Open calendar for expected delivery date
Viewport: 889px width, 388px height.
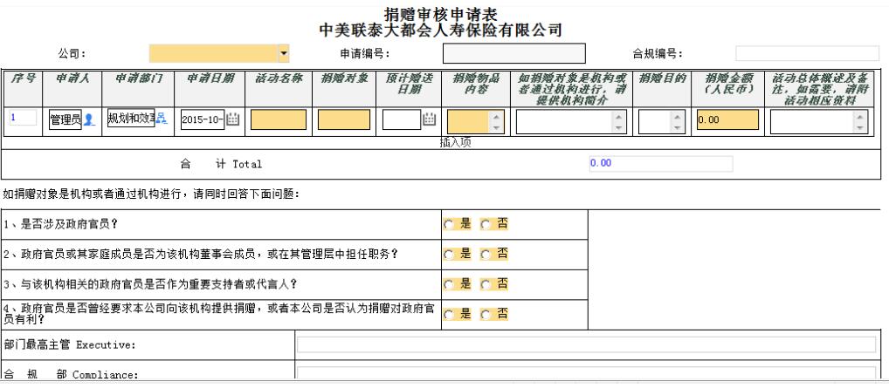429,119
